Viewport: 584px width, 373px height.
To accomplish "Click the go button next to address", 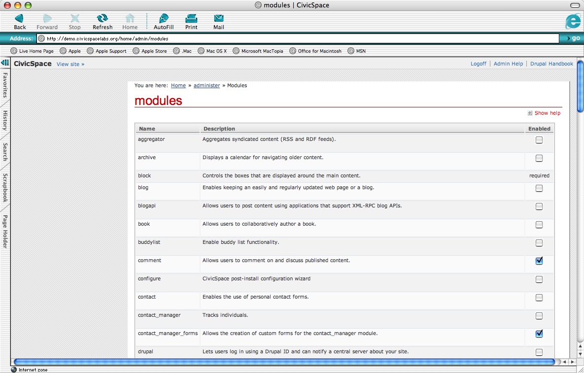I will (x=573, y=38).
